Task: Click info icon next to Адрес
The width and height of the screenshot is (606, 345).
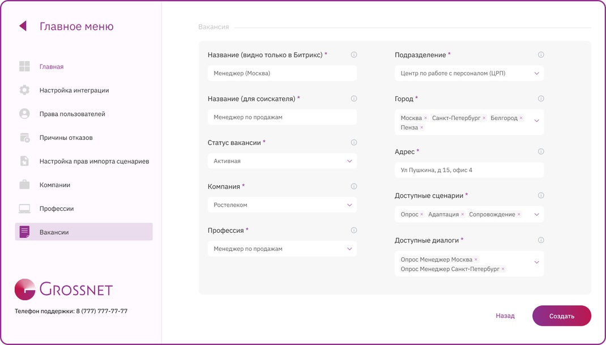Action: coord(541,152)
